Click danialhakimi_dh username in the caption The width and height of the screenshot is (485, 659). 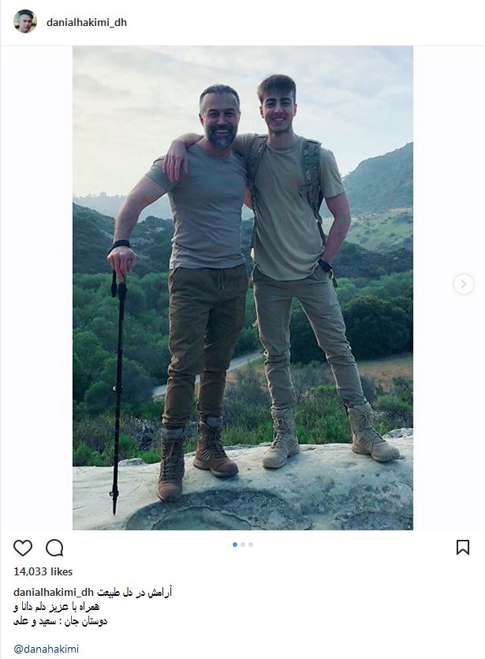pyautogui.click(x=54, y=592)
